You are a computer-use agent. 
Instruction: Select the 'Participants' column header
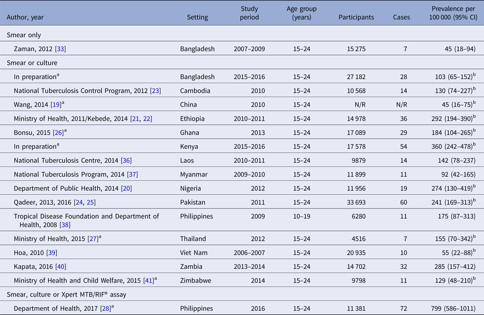tap(356, 17)
